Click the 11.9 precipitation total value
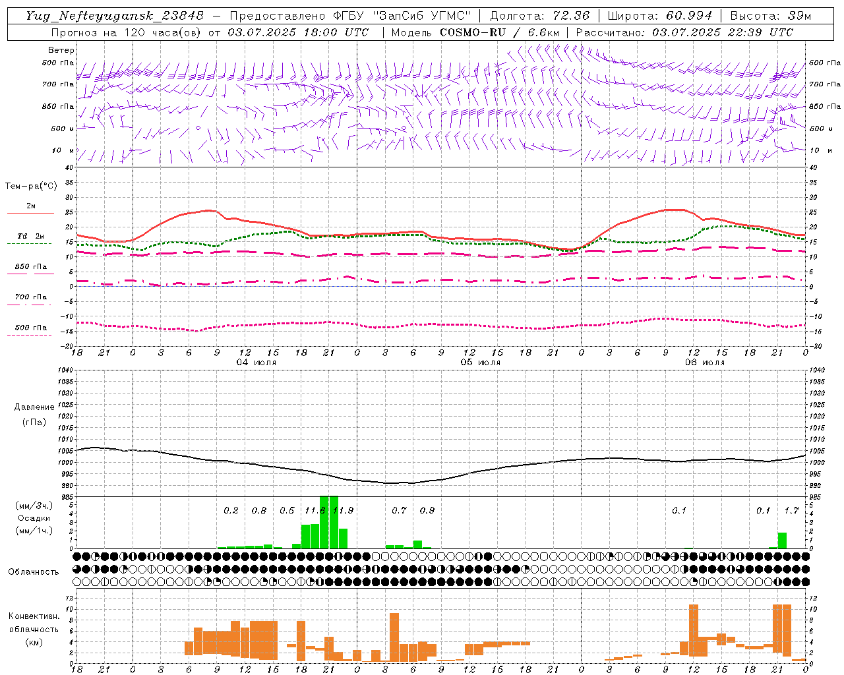 (343, 510)
